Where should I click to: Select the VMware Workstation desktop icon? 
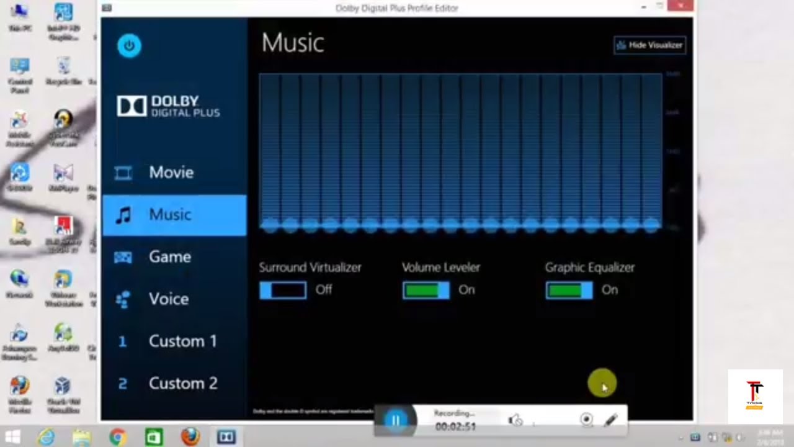(63, 289)
